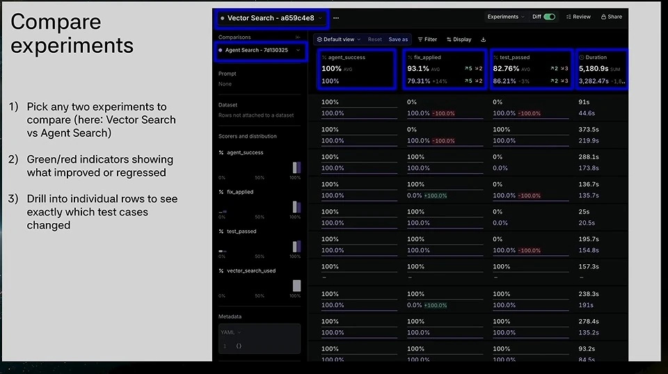668x374 pixels.
Task: Click the percent icon beside test_passed in sidebar
Action: coord(221,231)
